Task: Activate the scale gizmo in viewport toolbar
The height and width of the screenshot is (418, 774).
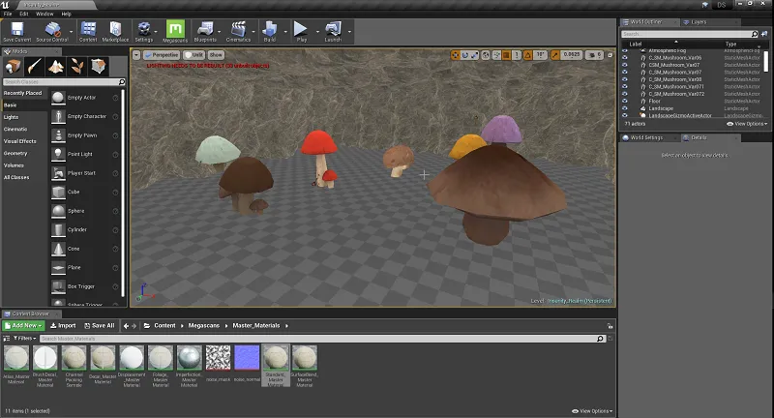Action: pos(474,55)
